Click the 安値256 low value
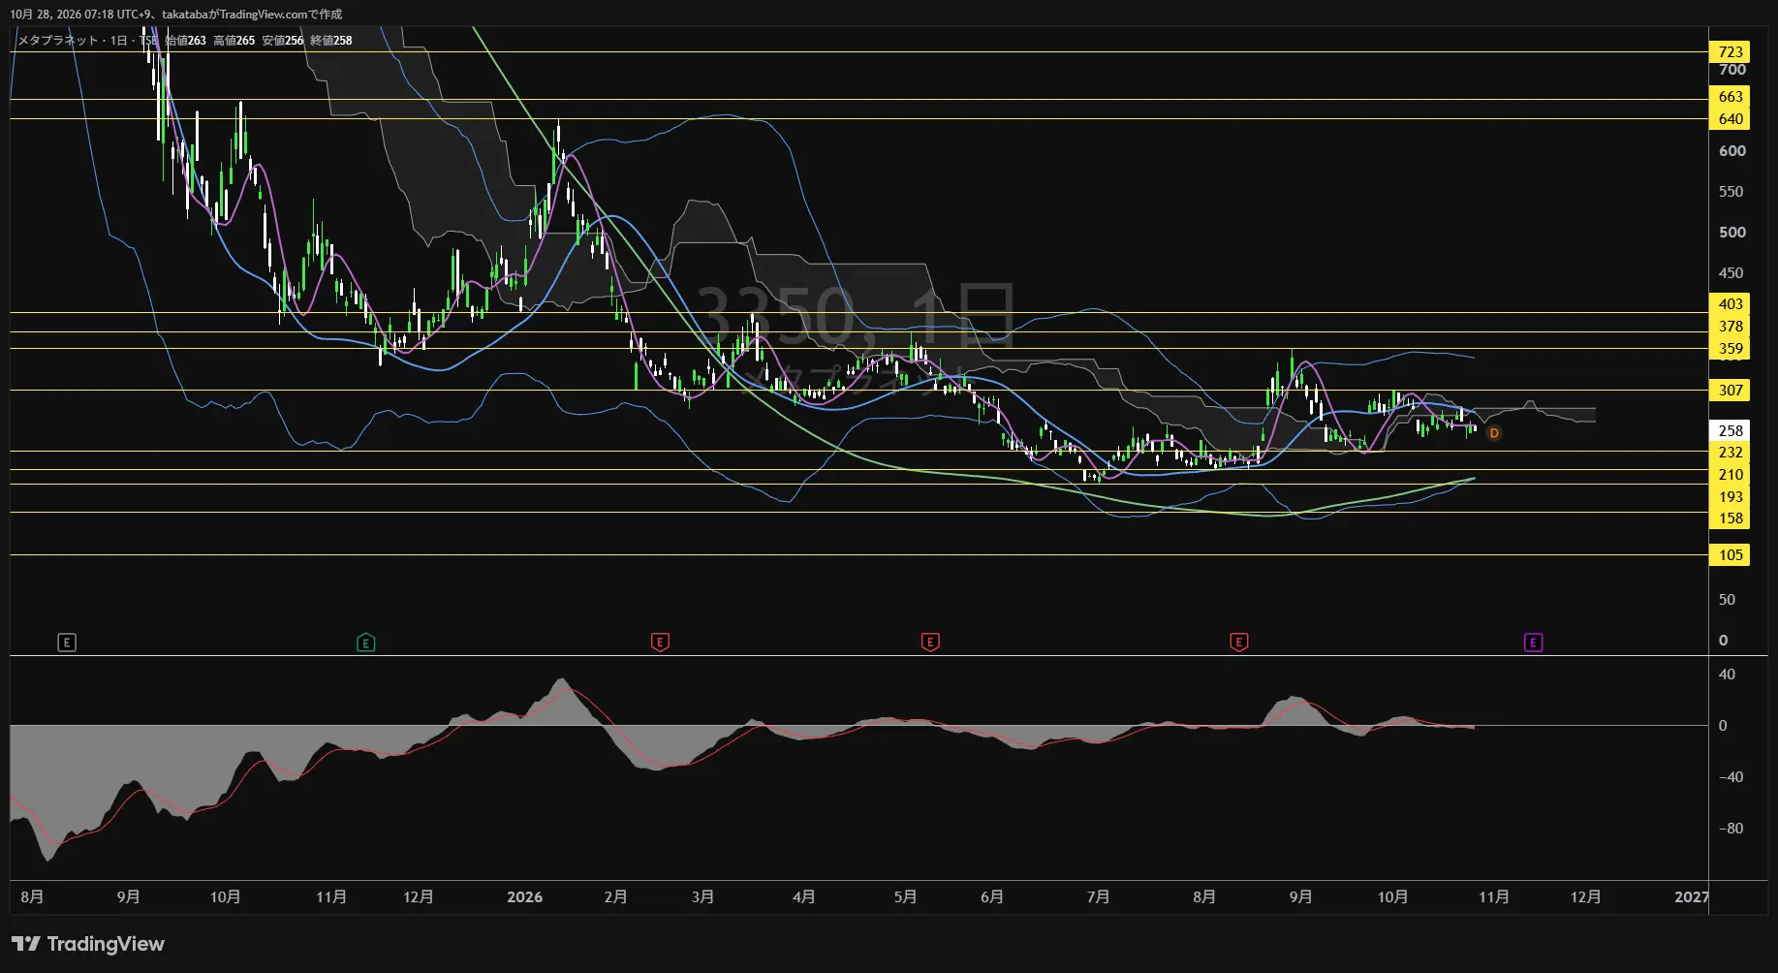 click(x=282, y=41)
